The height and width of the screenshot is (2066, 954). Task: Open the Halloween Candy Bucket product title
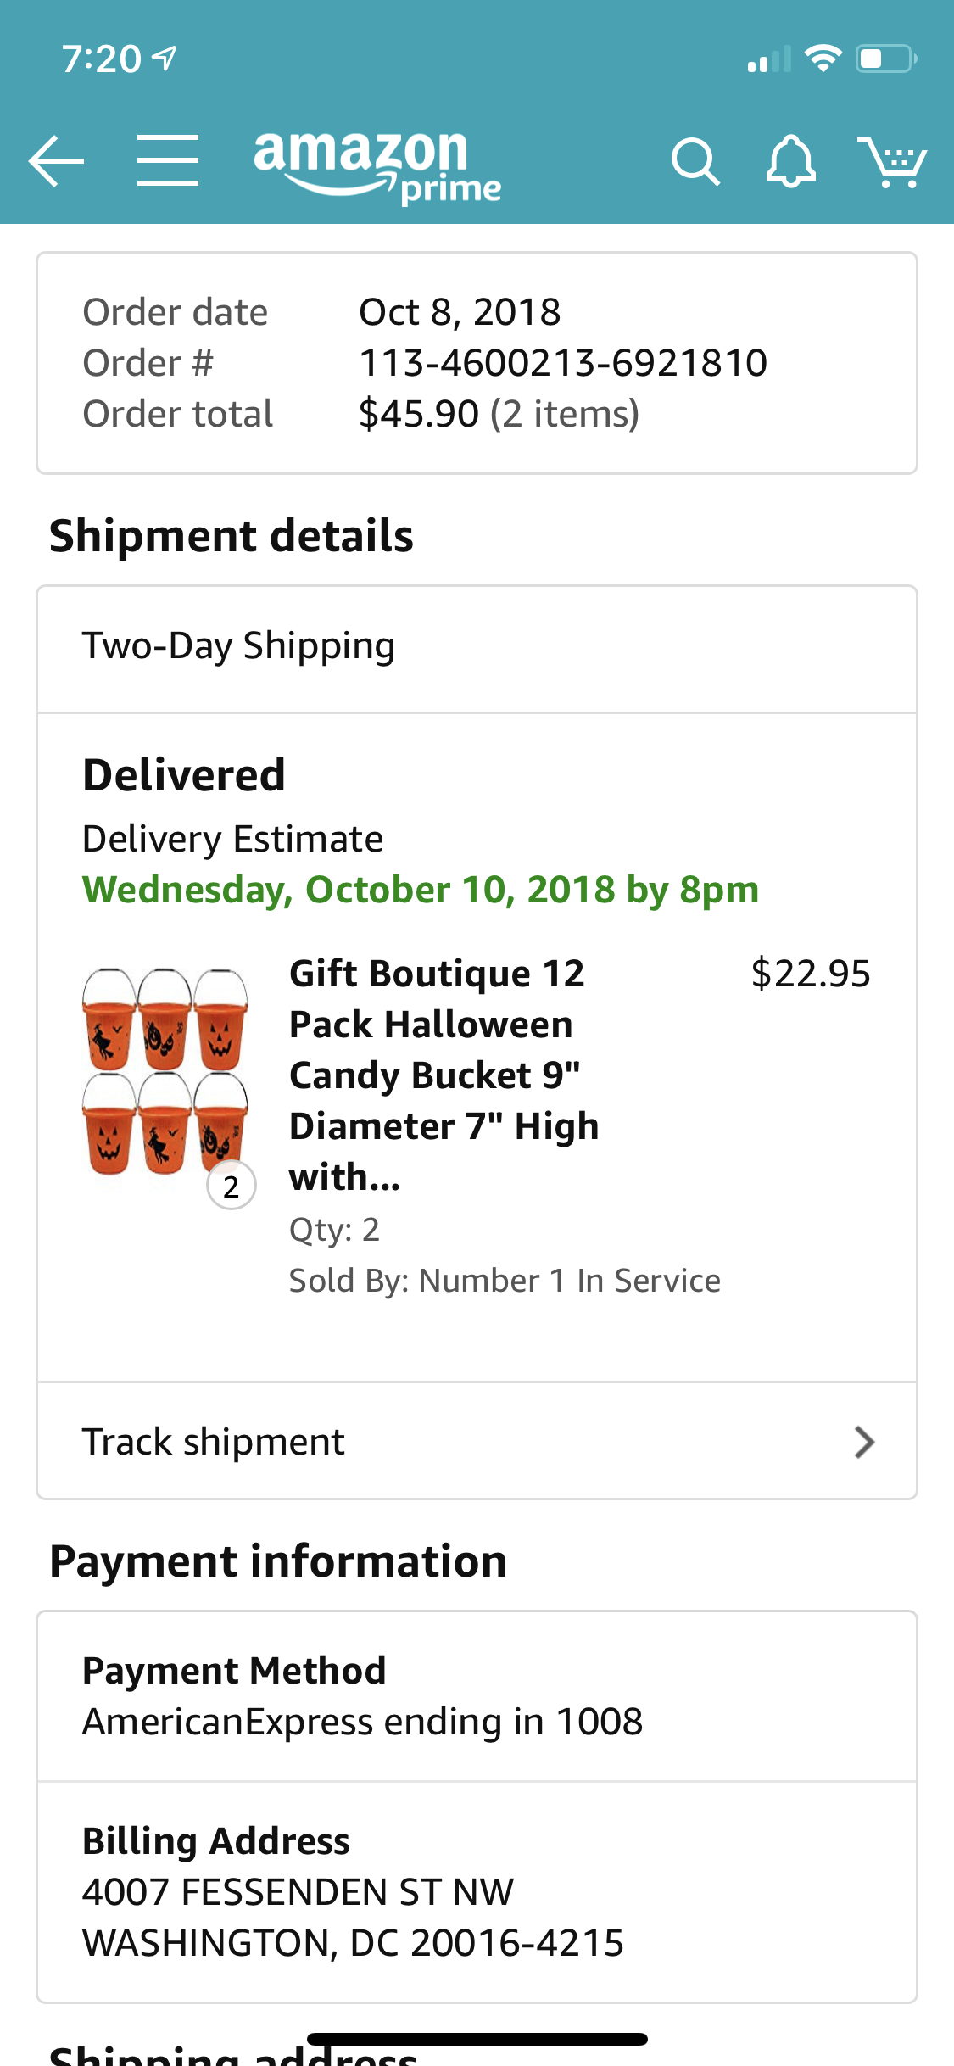444,1075
